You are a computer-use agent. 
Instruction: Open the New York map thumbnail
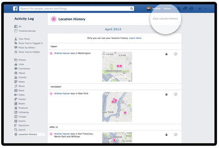point(117,107)
